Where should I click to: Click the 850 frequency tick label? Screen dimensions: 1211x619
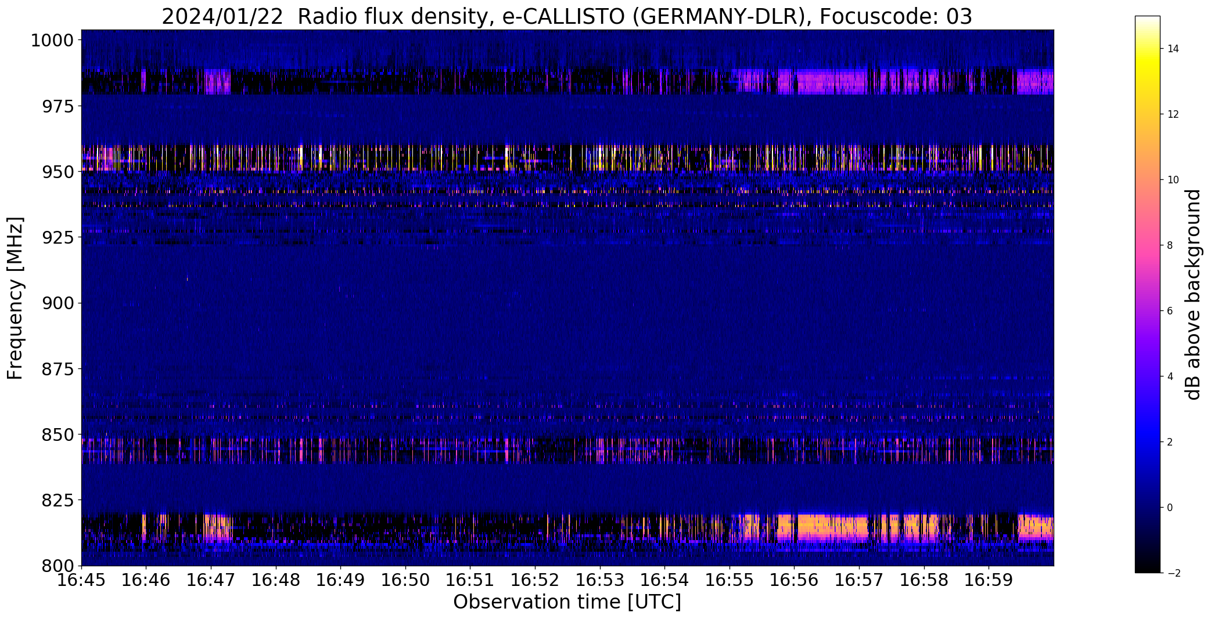tap(58, 435)
